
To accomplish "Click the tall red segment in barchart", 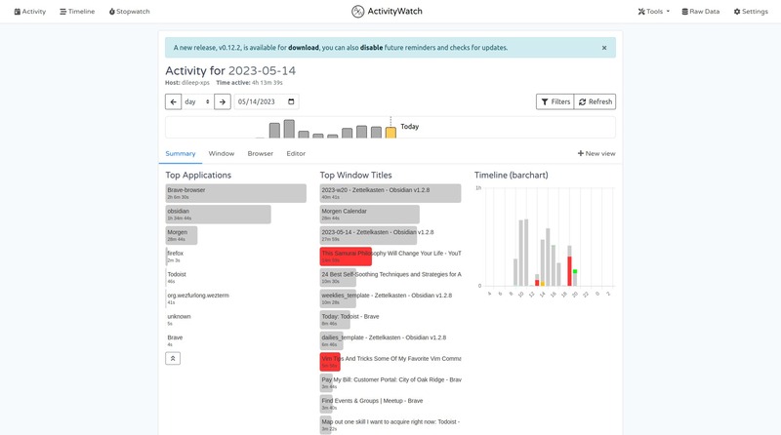I will pos(569,271).
